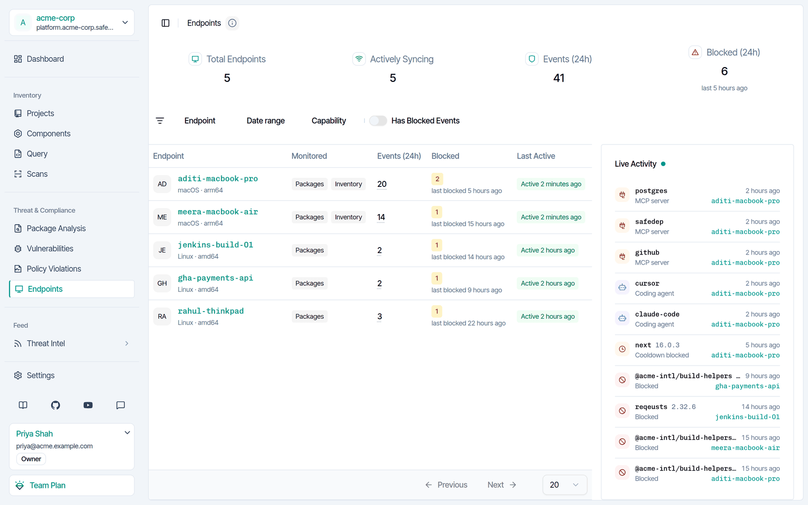
Task: Open the Endpoint filter dropdown
Action: pos(200,121)
